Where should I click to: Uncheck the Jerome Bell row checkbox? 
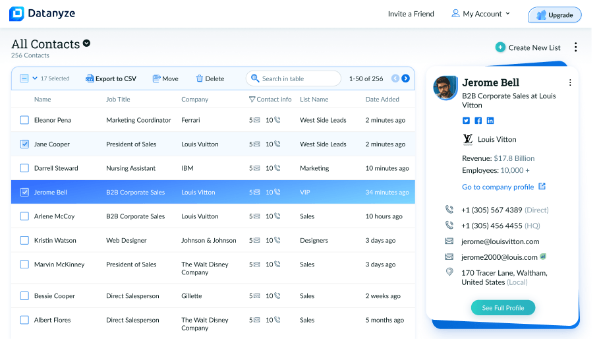(x=24, y=192)
